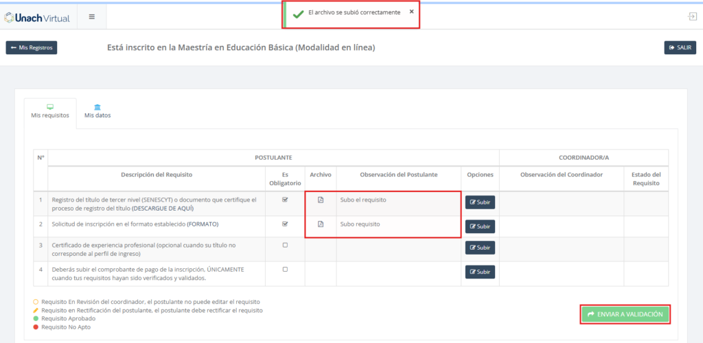Click the Unach Virtual logo
Viewport: 703px width, 343px height.
point(37,17)
